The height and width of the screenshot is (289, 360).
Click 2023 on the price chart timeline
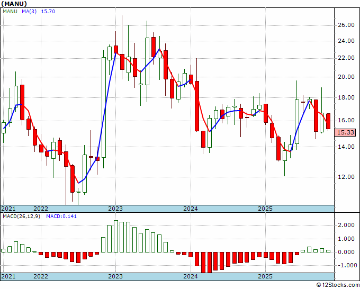115,209
